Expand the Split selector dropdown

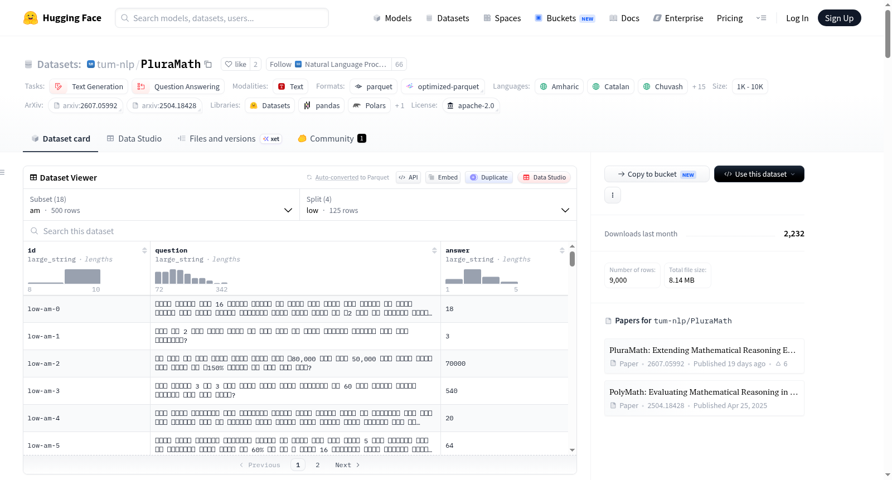coord(438,205)
